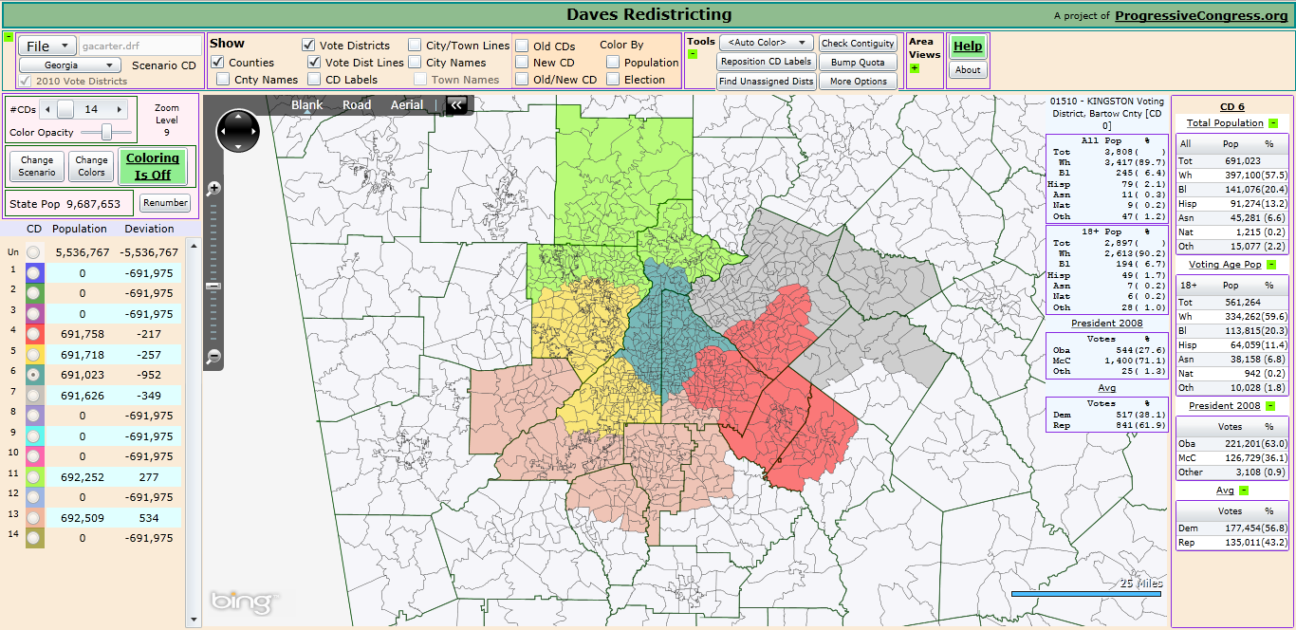This screenshot has height=630, width=1296.
Task: Select CD 14 radio button
Action: coord(34,538)
